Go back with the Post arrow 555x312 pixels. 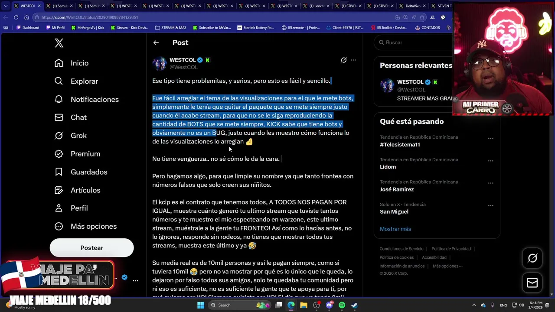tap(156, 42)
